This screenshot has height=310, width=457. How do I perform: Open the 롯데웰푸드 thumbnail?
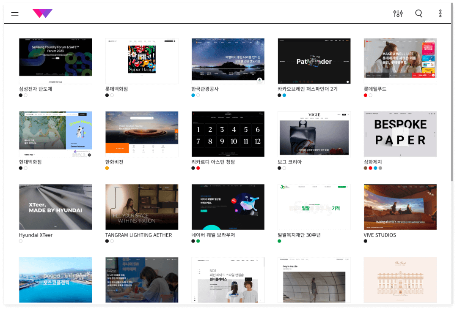(x=400, y=61)
